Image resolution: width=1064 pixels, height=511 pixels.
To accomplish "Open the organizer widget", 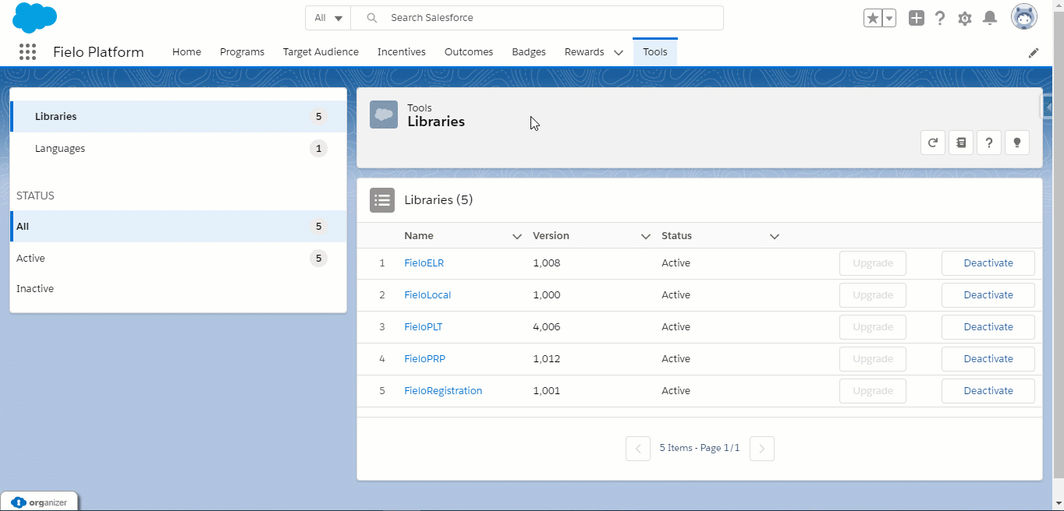I will tap(40, 502).
